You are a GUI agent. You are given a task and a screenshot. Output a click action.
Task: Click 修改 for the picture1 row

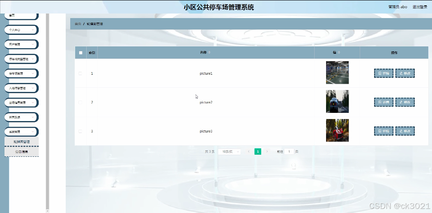click(x=405, y=73)
